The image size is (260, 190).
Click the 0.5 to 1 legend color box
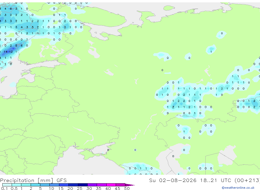click(x=17, y=185)
